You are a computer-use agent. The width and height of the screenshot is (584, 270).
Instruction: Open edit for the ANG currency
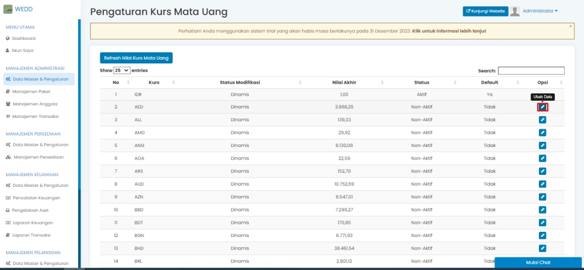(542, 145)
